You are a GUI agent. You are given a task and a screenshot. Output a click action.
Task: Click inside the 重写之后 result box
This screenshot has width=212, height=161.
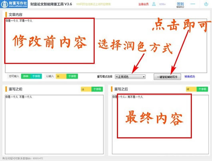pos(160,124)
